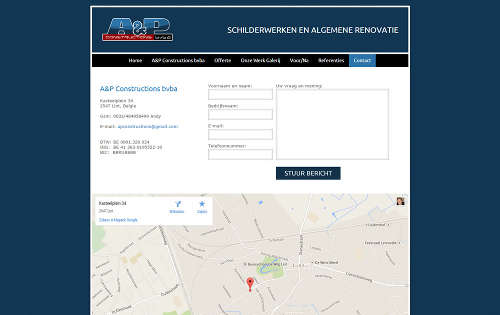This screenshot has height=315, width=500.
Task: Click the Uitbreidingstraat label on map
Action: click(212, 232)
